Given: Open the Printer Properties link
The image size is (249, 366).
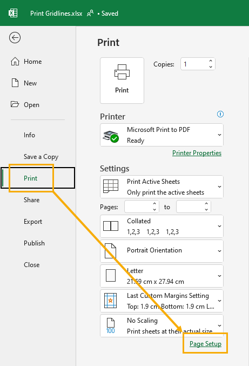Looking at the screenshot, I should click(x=197, y=153).
